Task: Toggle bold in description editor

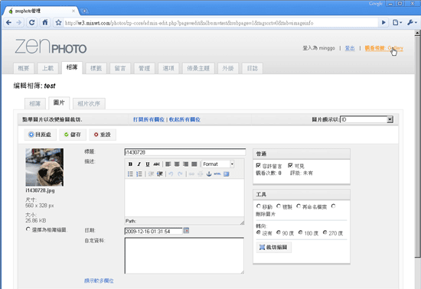Action: [130, 164]
